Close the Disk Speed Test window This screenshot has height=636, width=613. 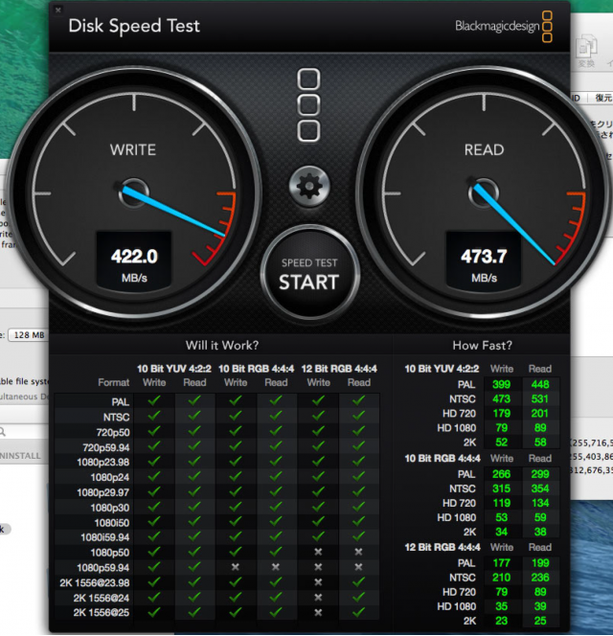pos(58,10)
